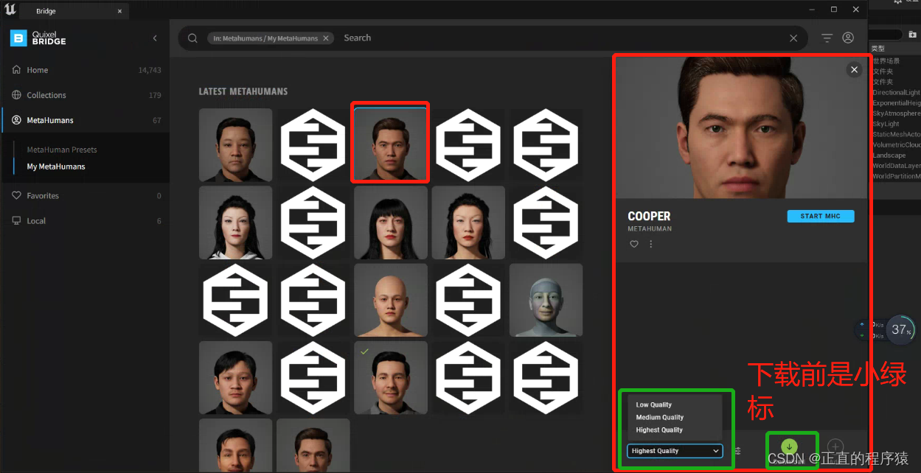Open download settings sliders icon
Image resolution: width=921 pixels, height=473 pixels.
pos(738,451)
